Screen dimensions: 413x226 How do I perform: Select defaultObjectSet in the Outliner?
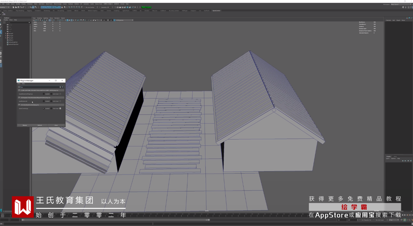[x=14, y=44]
